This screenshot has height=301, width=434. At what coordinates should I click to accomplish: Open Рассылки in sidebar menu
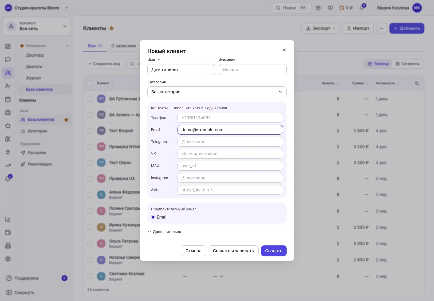point(37,153)
